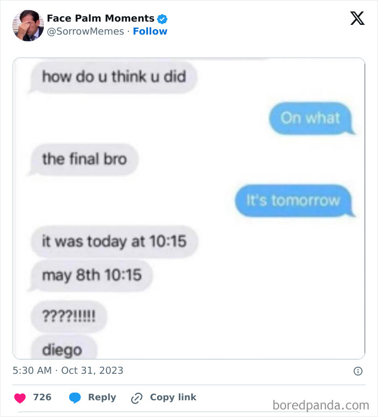Click the heart like icon

20,398
